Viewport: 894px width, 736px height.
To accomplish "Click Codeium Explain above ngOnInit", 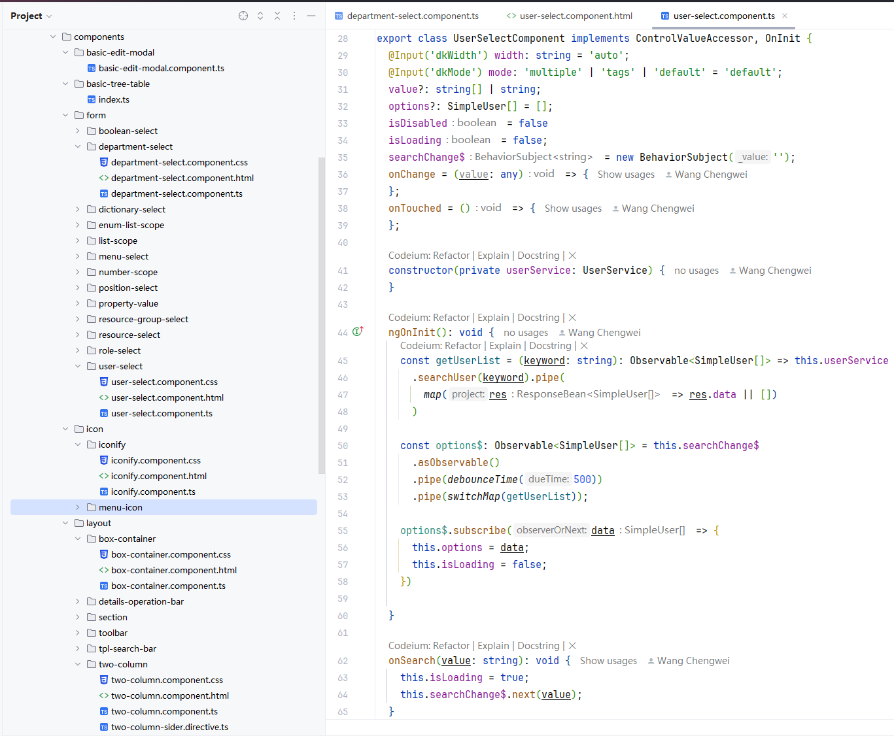I will (493, 318).
